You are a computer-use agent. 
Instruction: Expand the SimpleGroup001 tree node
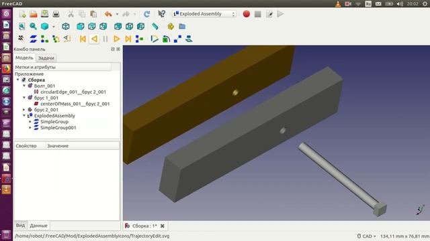coord(30,128)
